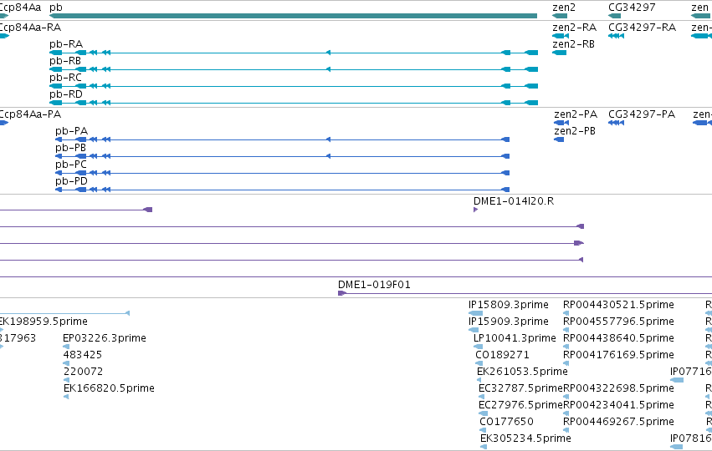
Task: Select the CG34297-RA transcript
Action: [x=616, y=36]
